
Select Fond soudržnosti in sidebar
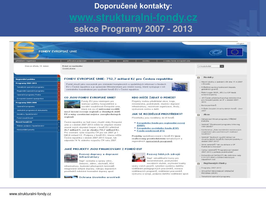pyautogui.click(x=25, y=118)
